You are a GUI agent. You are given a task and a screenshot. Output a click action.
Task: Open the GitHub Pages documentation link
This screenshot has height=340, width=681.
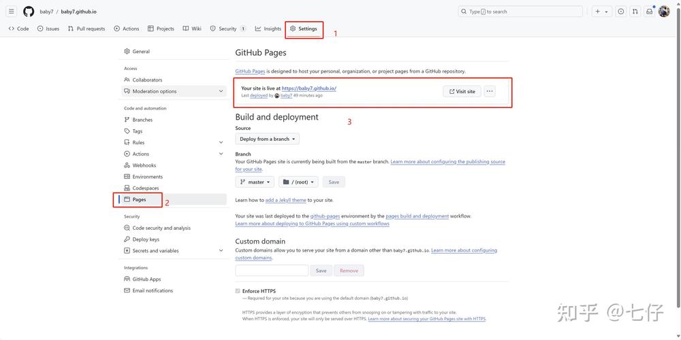point(250,71)
